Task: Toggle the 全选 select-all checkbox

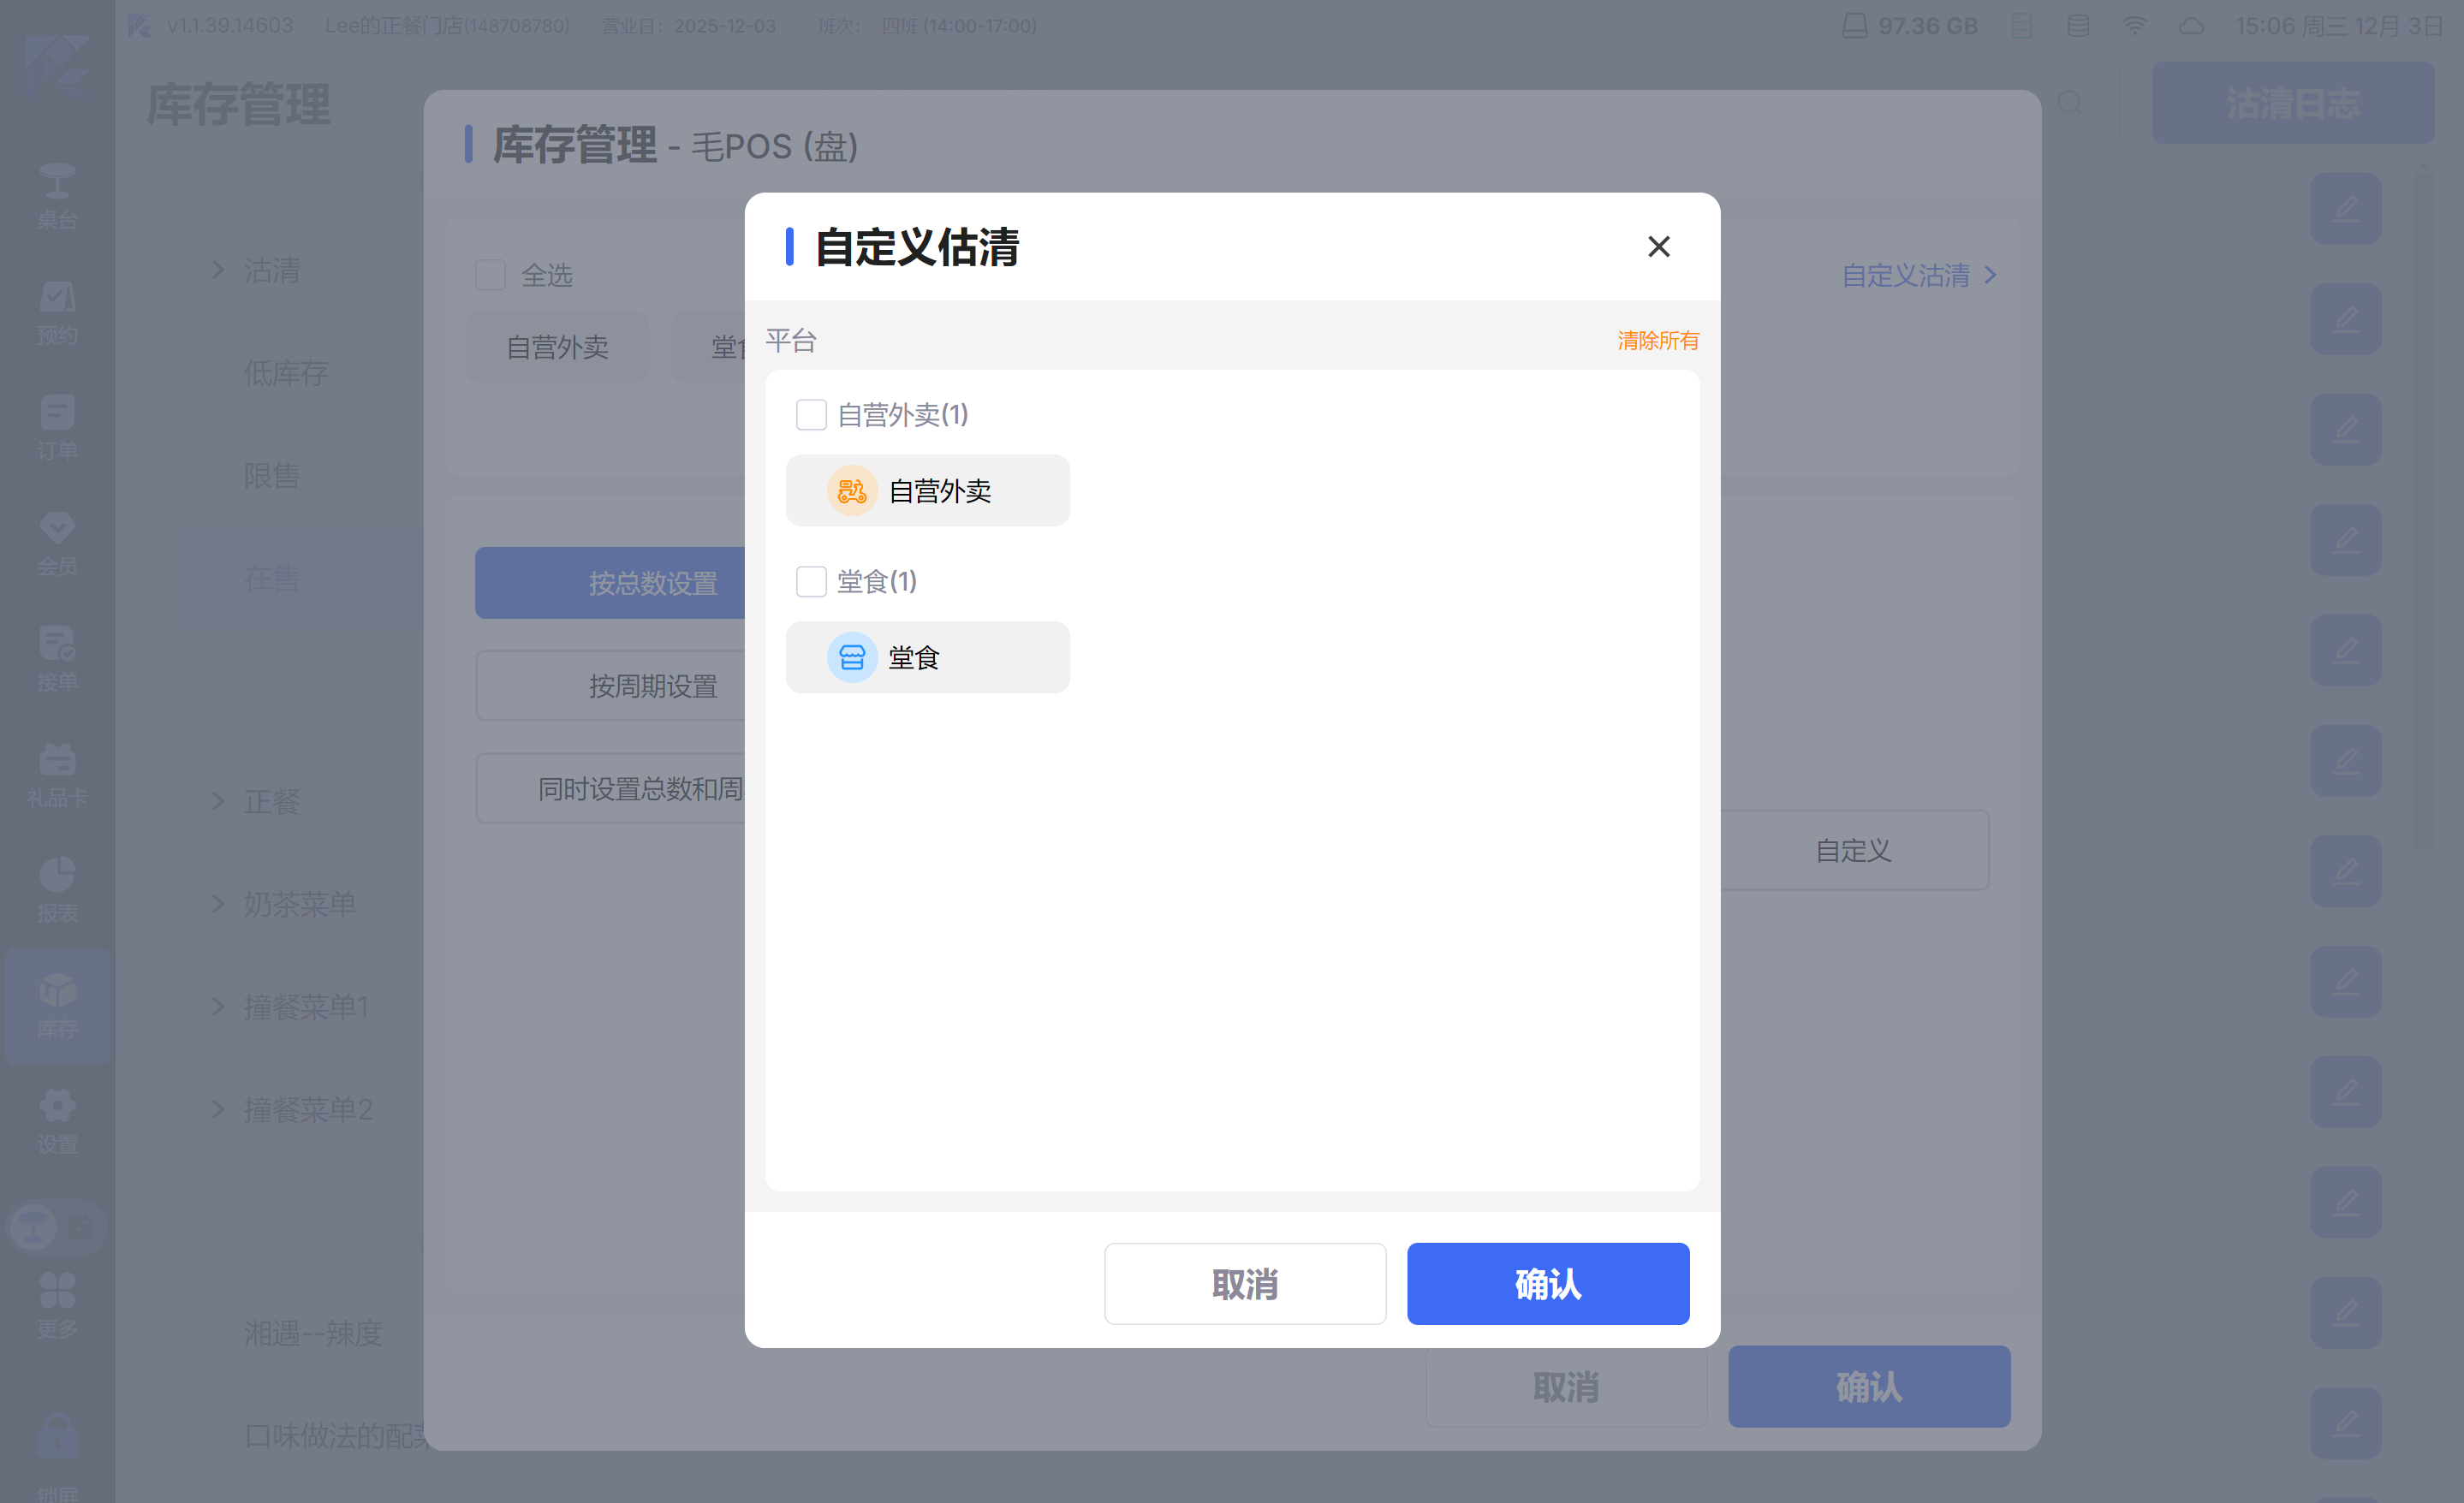Action: pyautogui.click(x=490, y=275)
